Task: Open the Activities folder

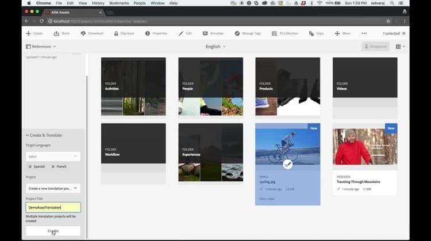Action: [133, 86]
